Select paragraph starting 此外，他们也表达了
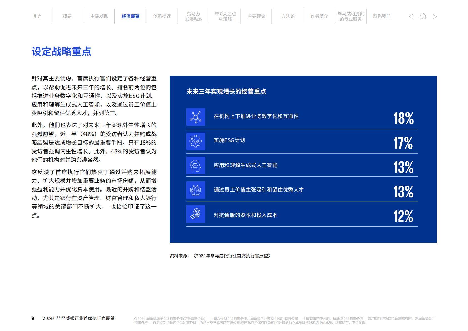The image size is (468, 331). coord(94,142)
